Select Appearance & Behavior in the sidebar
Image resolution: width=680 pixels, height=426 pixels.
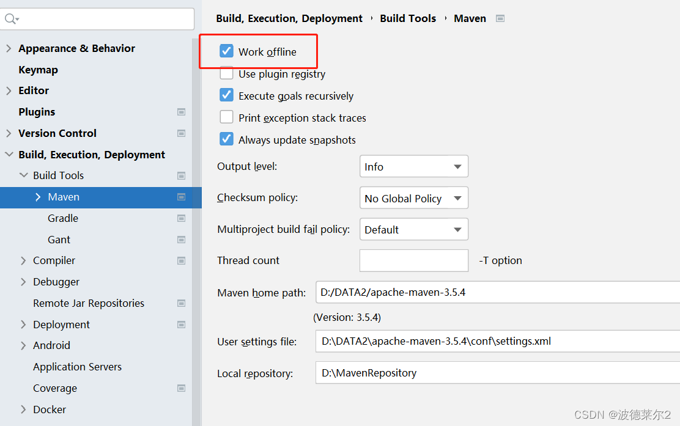point(76,48)
